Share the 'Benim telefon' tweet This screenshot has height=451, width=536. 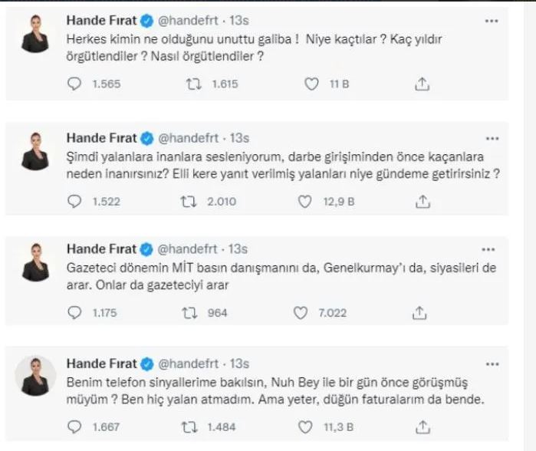[x=420, y=427]
